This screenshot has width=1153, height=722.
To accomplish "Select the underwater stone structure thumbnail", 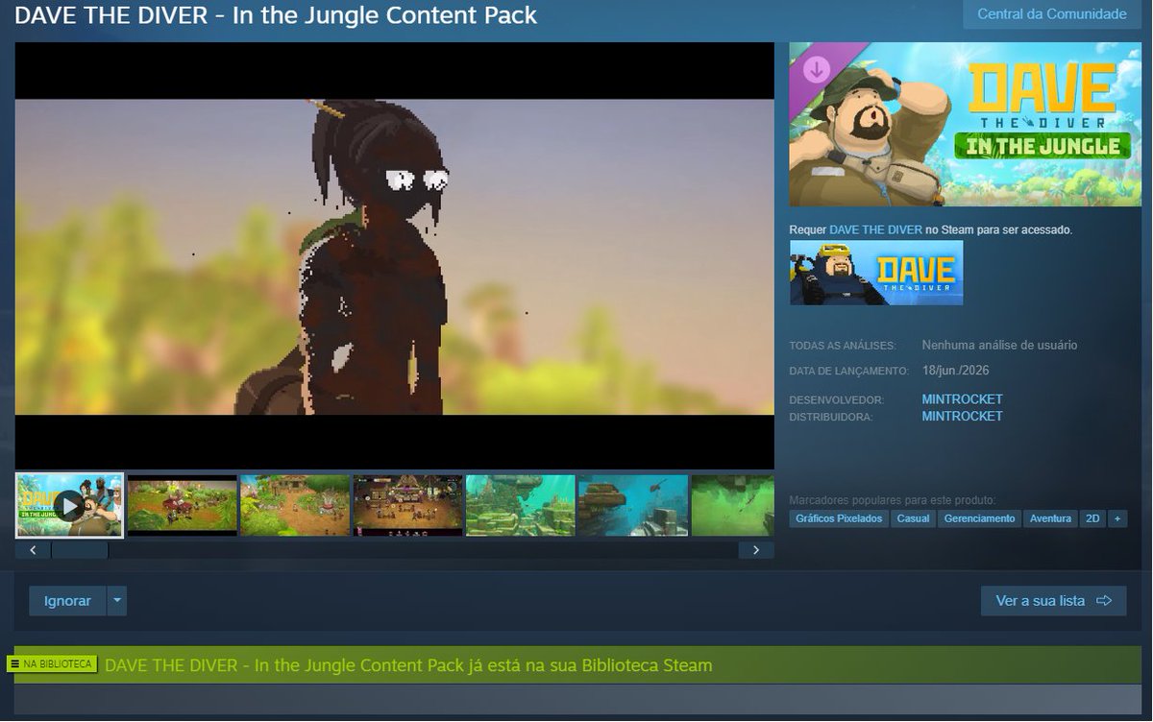I will click(x=632, y=505).
